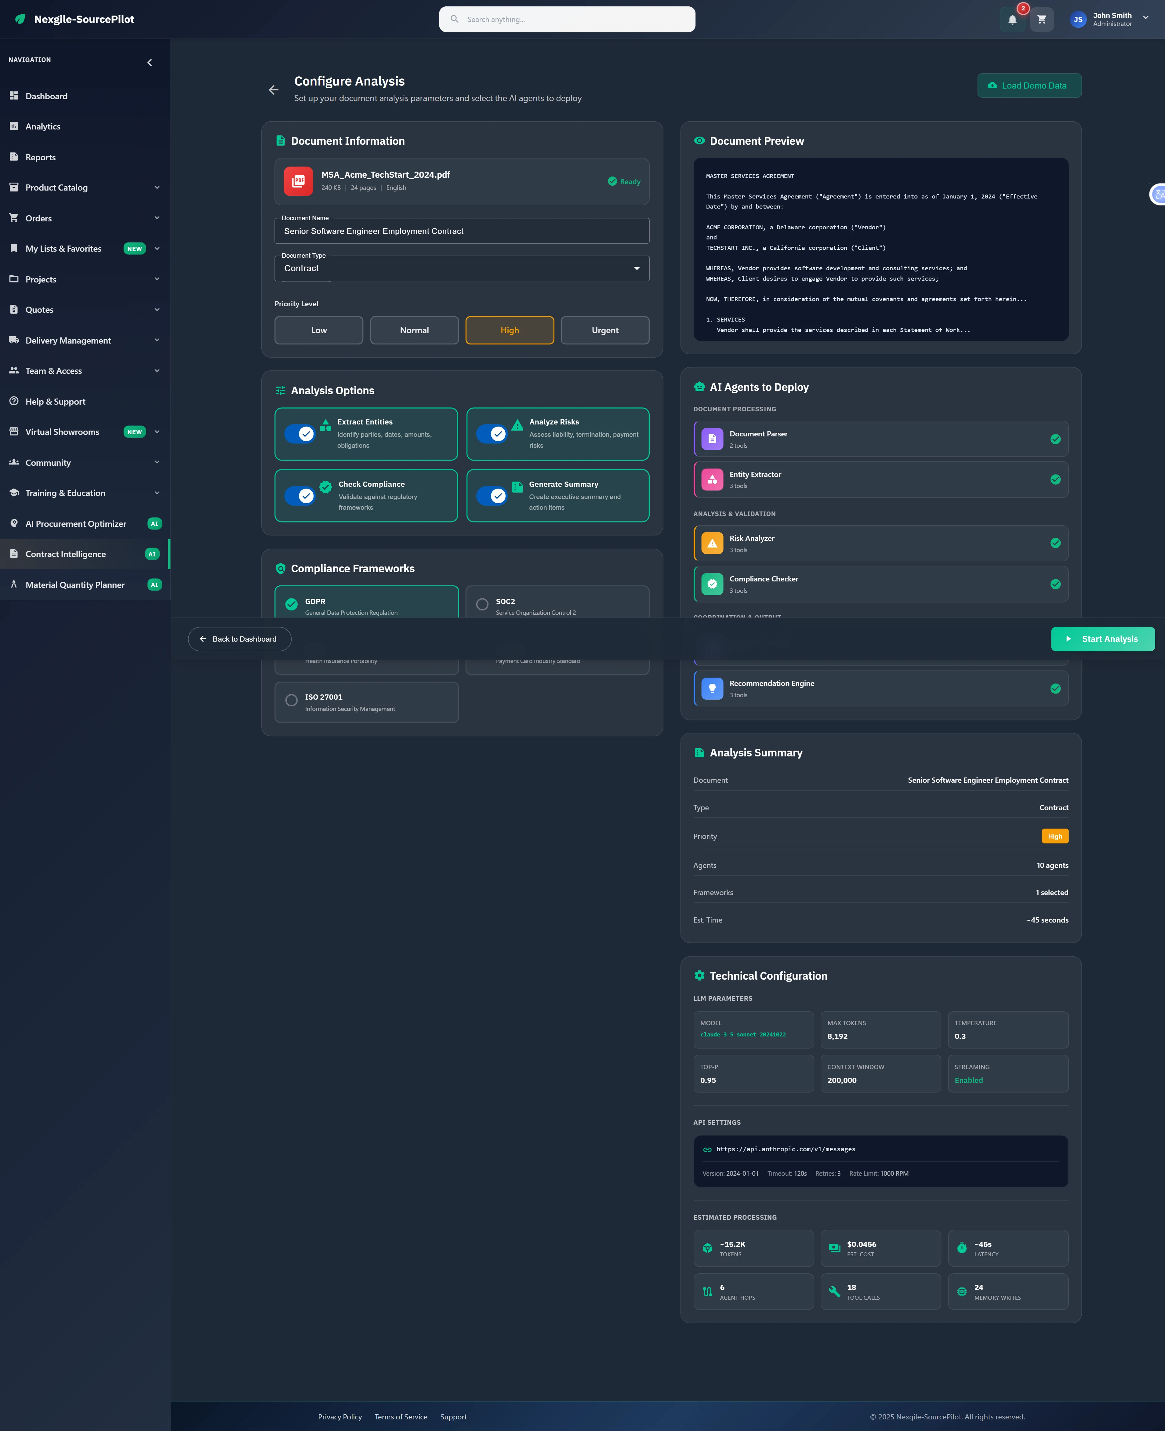1165x1431 pixels.
Task: Expand the Projects section in sidebar
Action: pyautogui.click(x=157, y=279)
